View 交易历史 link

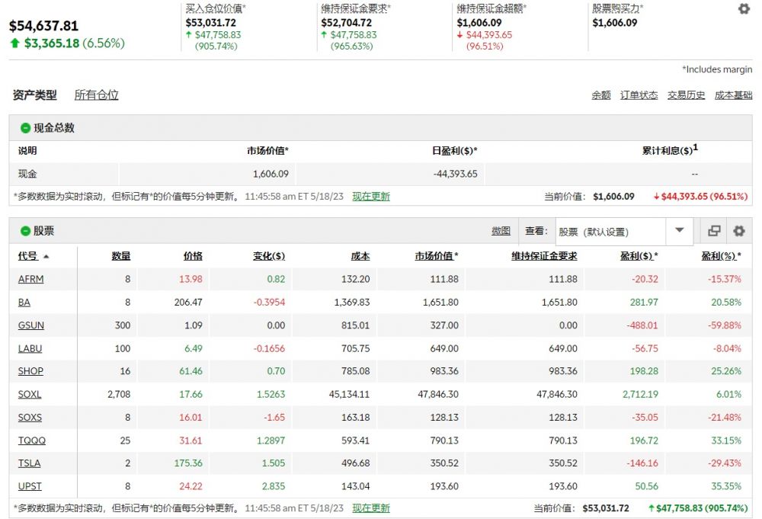[686, 95]
